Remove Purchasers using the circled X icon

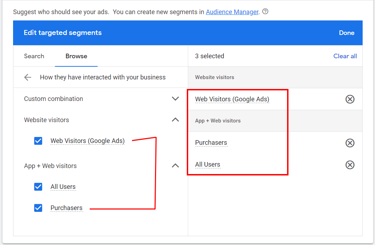click(x=350, y=143)
